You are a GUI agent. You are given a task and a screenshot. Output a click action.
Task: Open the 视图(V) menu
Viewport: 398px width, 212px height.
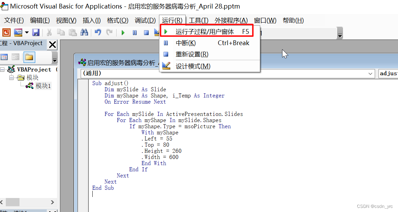click(66, 20)
